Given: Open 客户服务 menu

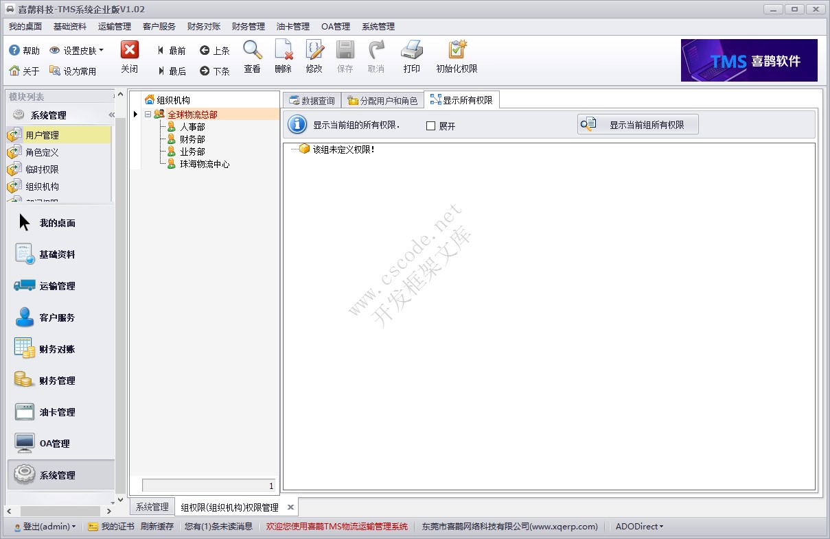Looking at the screenshot, I should 159,27.
